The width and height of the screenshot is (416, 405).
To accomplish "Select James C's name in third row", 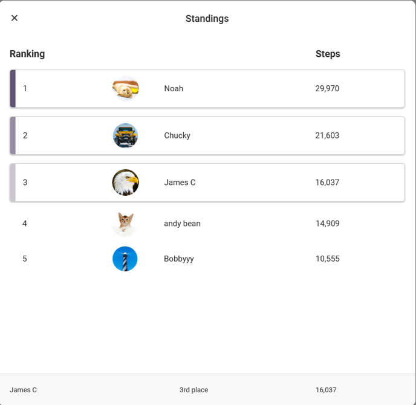I will pos(180,183).
